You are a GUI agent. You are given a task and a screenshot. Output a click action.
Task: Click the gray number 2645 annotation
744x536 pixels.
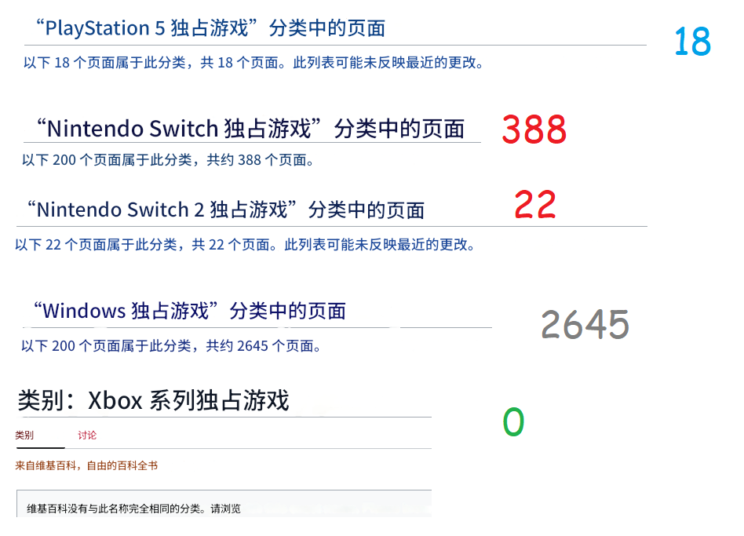click(x=584, y=324)
